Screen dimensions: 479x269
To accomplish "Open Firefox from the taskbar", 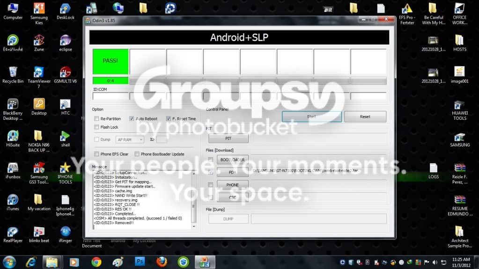I will coord(162,262).
